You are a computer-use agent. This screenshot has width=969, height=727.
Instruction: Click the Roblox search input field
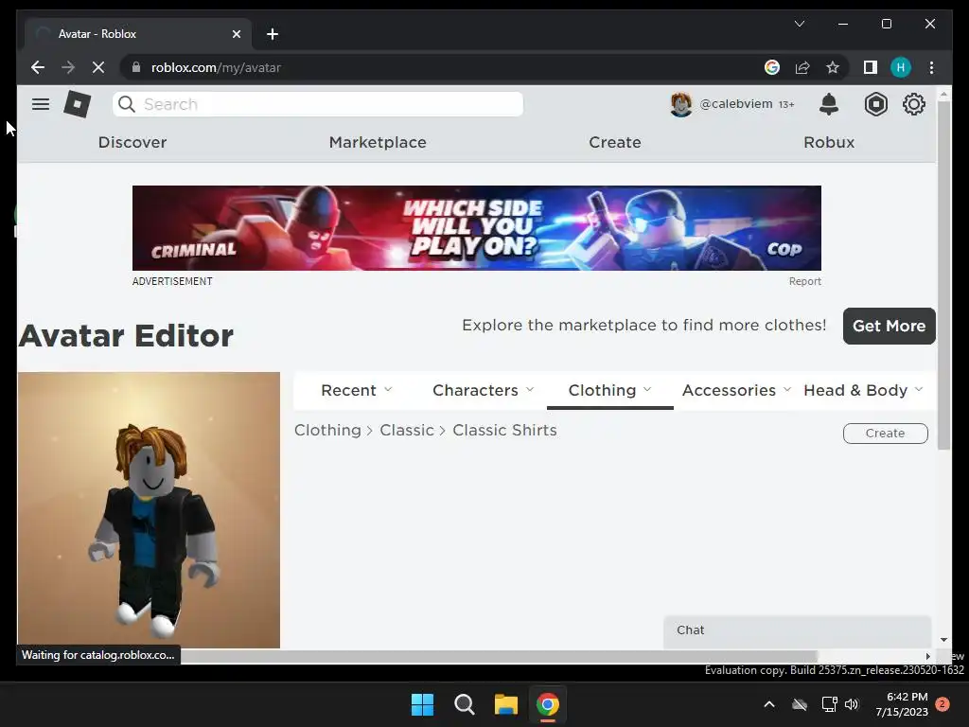318,104
